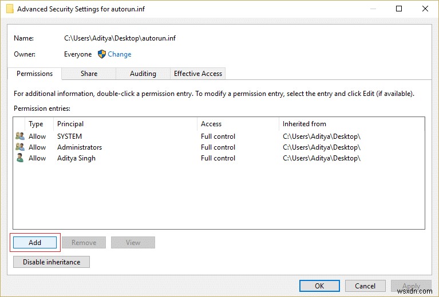Select the Aditya Singh permission entry

(76, 158)
